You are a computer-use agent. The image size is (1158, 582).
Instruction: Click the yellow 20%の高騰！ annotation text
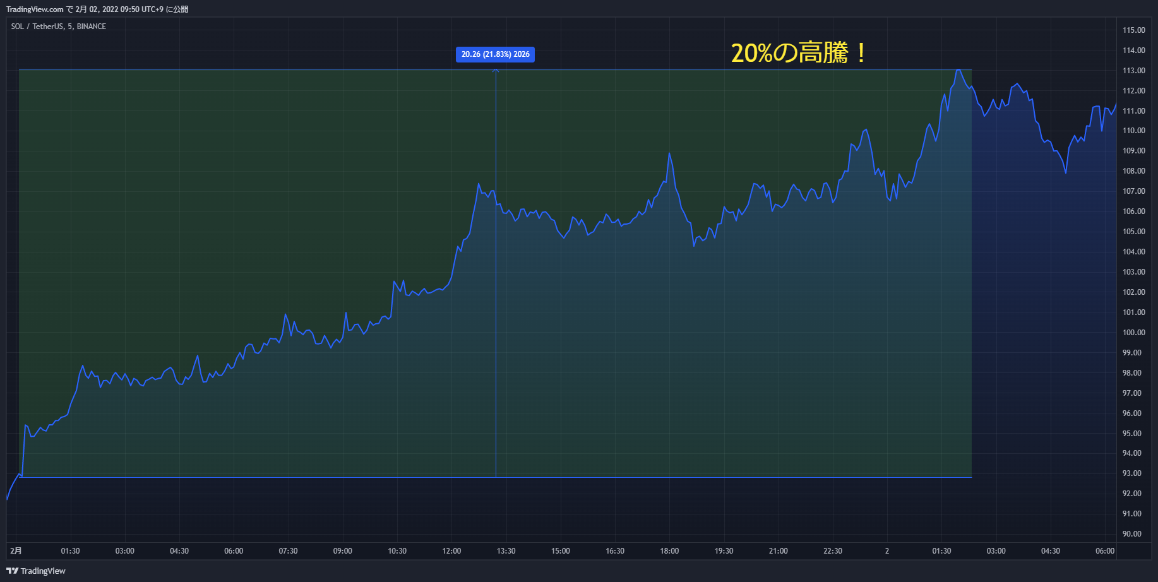[799, 53]
